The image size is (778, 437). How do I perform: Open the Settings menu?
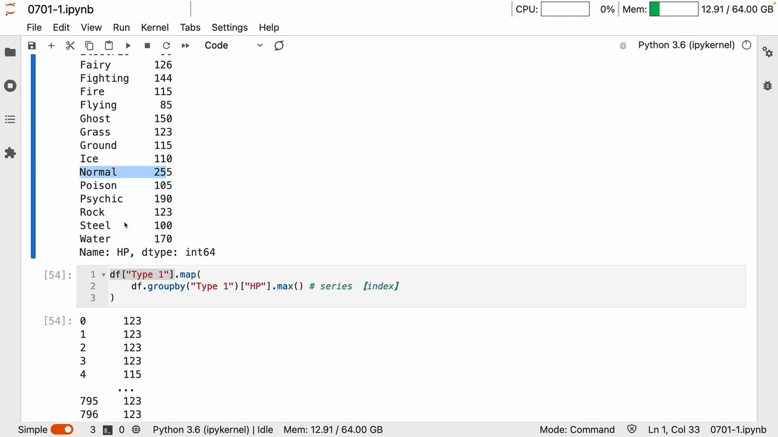tap(229, 27)
